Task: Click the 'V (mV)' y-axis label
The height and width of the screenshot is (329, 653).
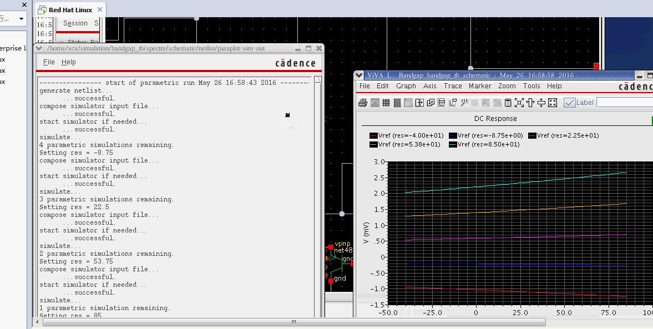Action: pyautogui.click(x=366, y=233)
